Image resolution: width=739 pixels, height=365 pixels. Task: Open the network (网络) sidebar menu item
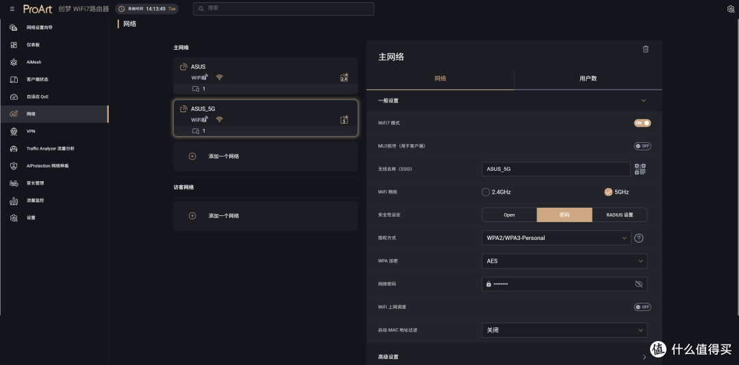pos(54,114)
